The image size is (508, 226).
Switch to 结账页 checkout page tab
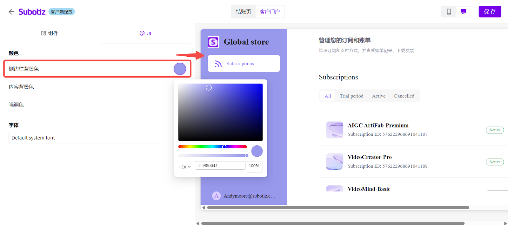[x=243, y=12]
